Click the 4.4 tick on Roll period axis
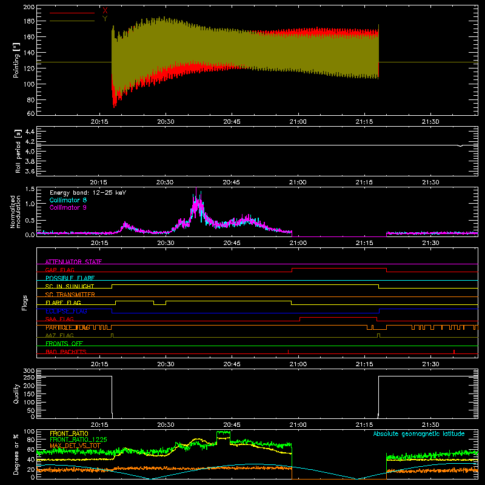 click(x=30, y=132)
